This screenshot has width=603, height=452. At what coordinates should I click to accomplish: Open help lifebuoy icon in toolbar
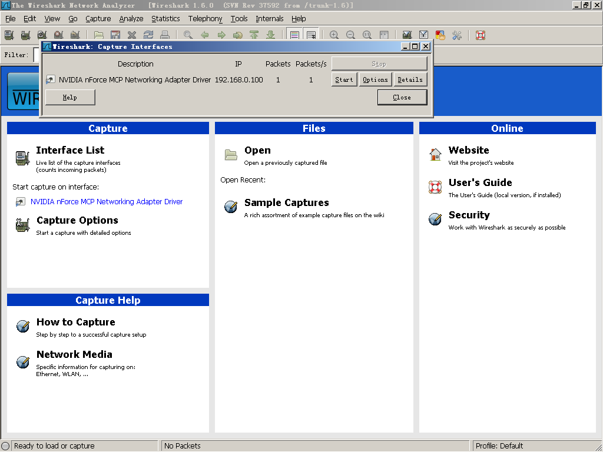point(481,35)
